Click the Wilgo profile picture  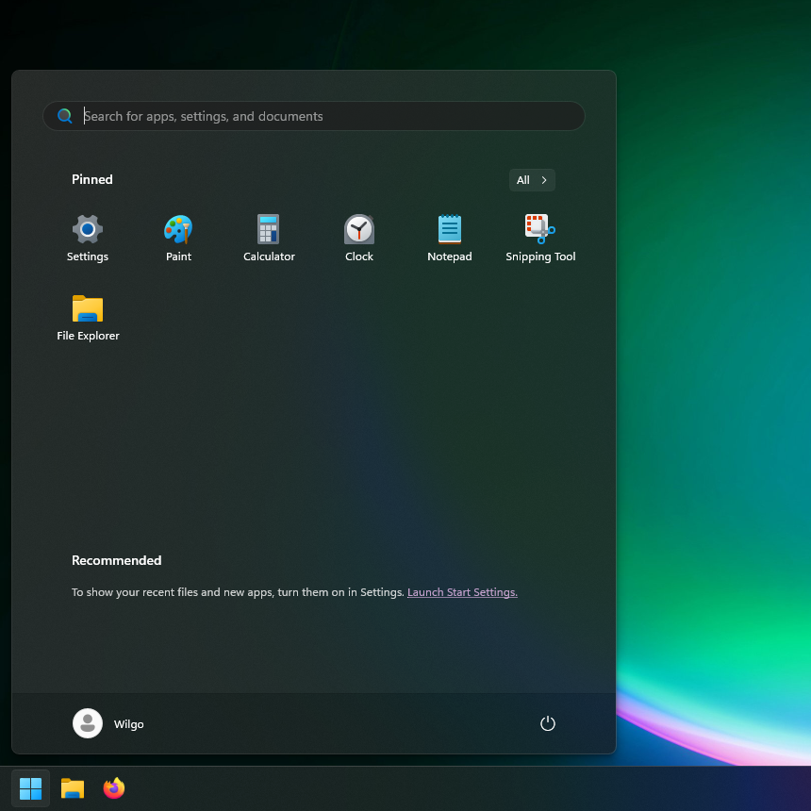(x=87, y=723)
